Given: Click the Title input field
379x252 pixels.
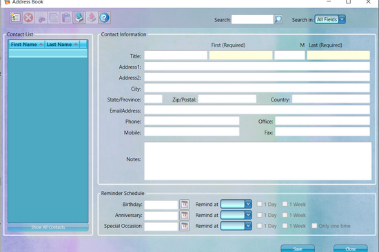Looking at the screenshot, I should (x=176, y=55).
